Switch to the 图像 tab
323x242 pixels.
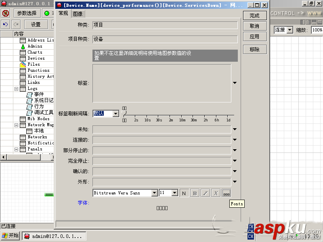click(78, 14)
